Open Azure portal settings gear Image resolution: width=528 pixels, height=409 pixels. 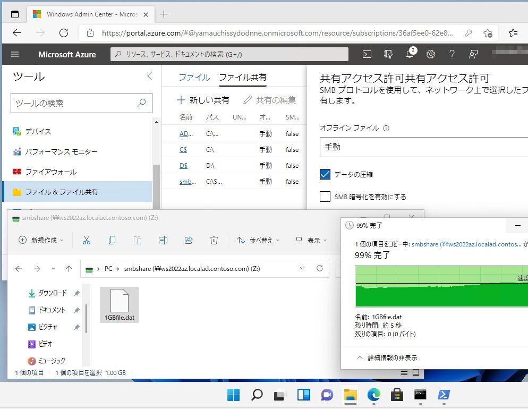(431, 54)
